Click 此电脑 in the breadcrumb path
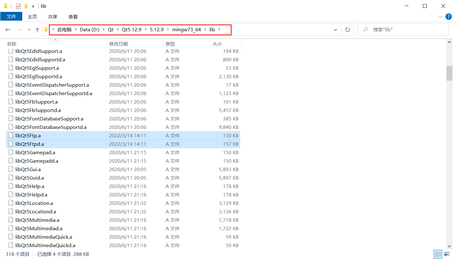The width and height of the screenshot is (453, 259). point(65,30)
